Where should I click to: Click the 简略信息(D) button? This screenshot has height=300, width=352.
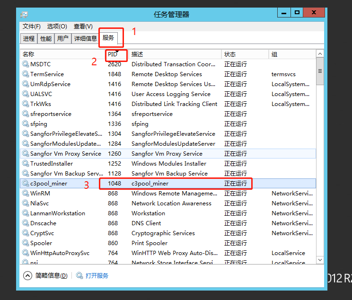51,275
